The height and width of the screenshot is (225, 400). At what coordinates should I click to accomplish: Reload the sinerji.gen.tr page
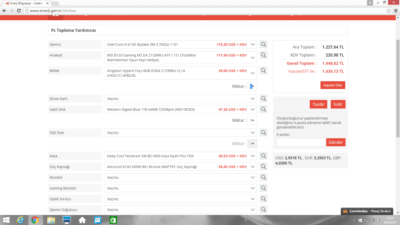[19, 10]
